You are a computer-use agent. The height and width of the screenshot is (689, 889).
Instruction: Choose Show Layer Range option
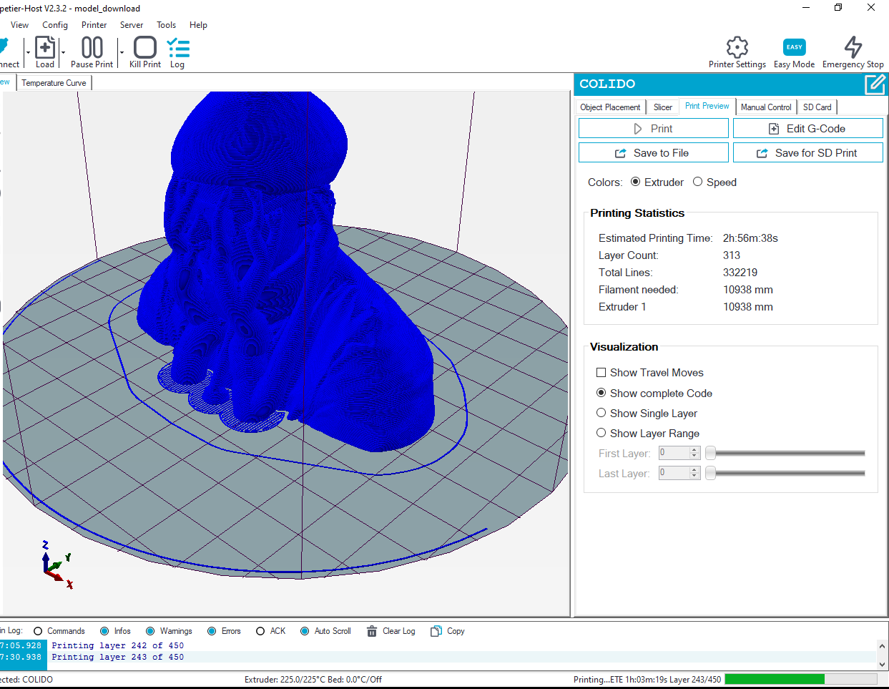[x=601, y=433]
